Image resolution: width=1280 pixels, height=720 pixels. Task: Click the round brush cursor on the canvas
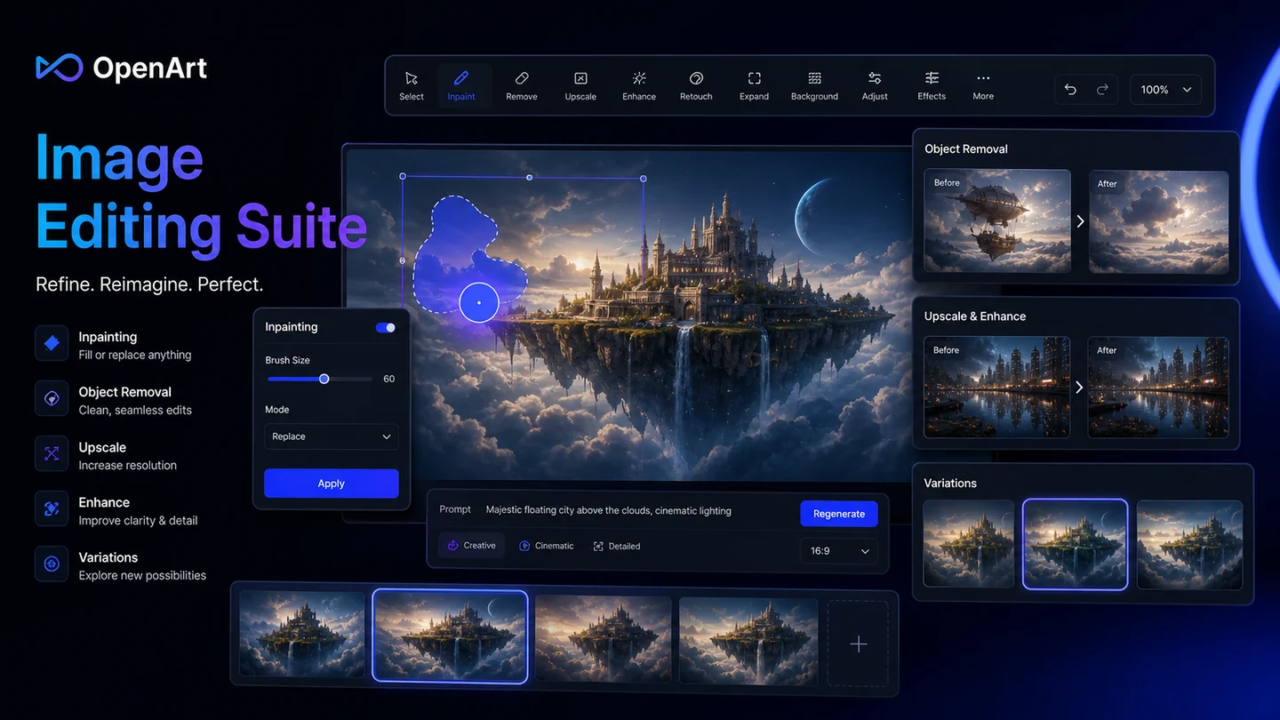tap(479, 303)
